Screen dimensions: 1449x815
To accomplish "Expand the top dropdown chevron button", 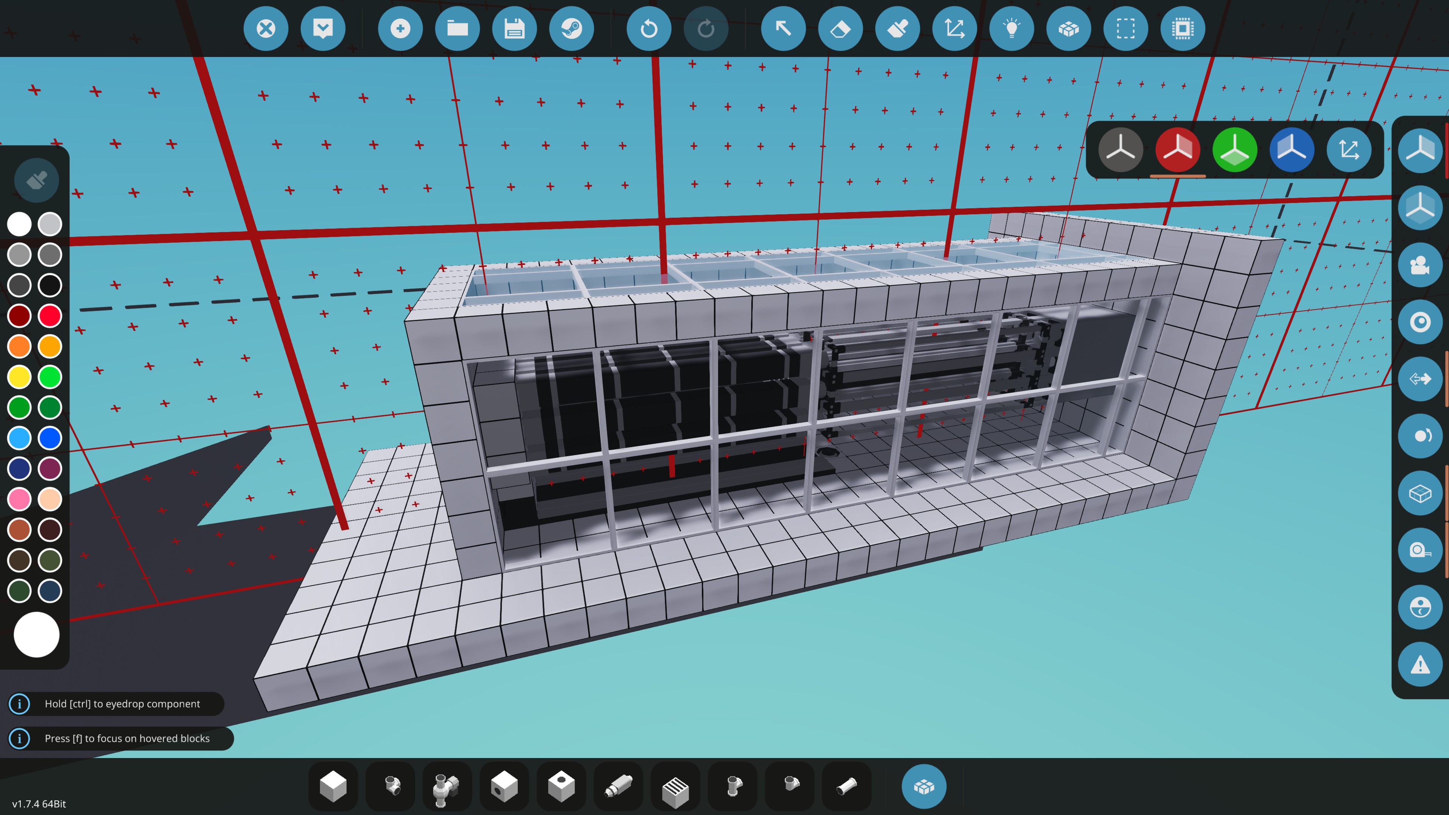I will click(x=323, y=29).
